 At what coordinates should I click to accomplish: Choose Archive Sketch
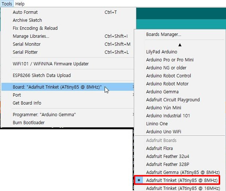pyautogui.click(x=68, y=20)
